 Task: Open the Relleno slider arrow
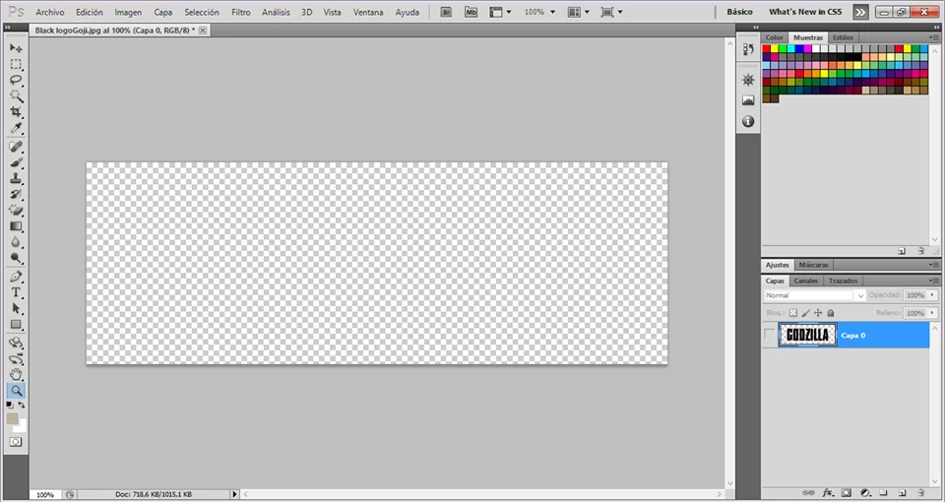933,313
